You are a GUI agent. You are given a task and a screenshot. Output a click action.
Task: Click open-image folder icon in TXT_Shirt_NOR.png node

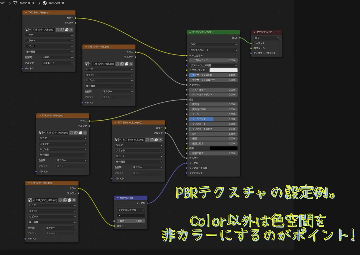click(x=70, y=200)
